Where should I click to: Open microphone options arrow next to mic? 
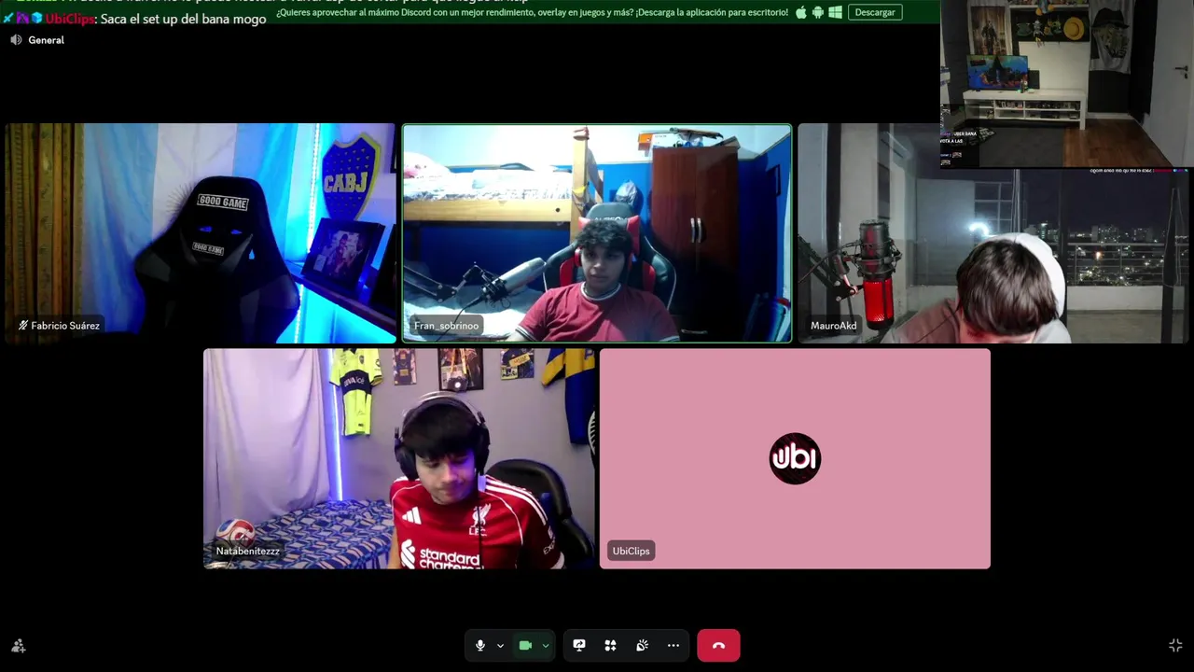tap(500, 645)
